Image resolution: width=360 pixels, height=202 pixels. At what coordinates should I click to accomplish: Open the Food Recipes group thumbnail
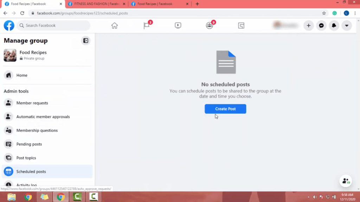pyautogui.click(x=10, y=55)
